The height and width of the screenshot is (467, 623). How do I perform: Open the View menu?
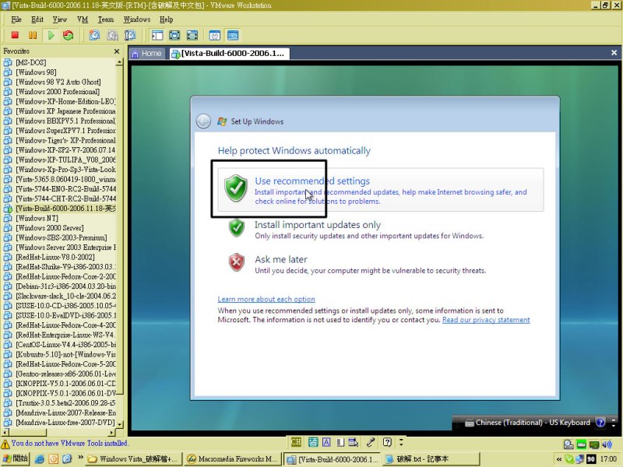[x=60, y=19]
